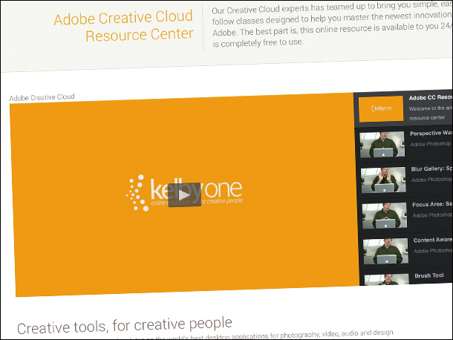Click the Adobe Photoshop subtitle under Blur Gallery

[431, 180]
